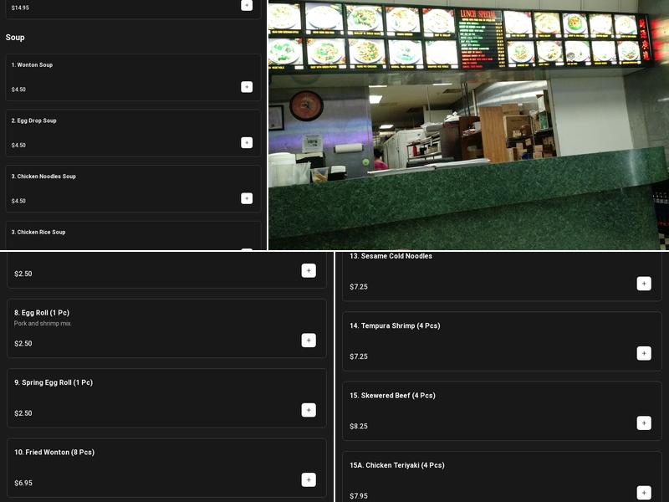669x502 pixels.
Task: Click the $7.25 price under Sesame Cold Noodles
Action: coord(360,286)
